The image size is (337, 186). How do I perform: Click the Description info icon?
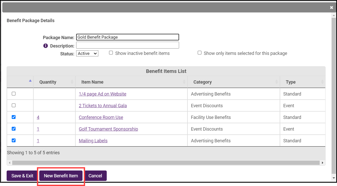point(46,46)
